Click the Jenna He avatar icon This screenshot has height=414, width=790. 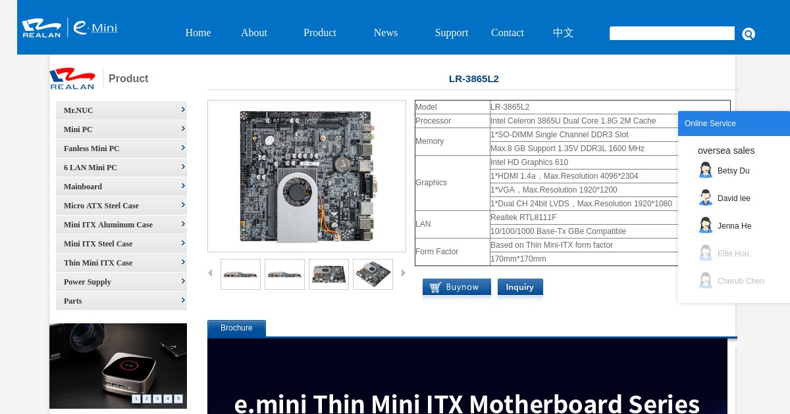point(706,225)
